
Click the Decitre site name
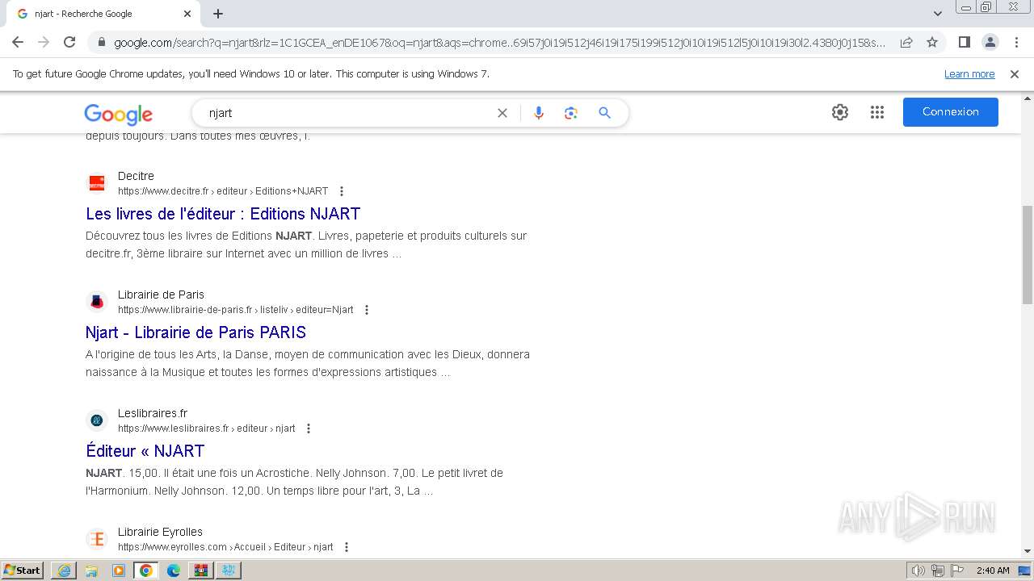coord(136,176)
